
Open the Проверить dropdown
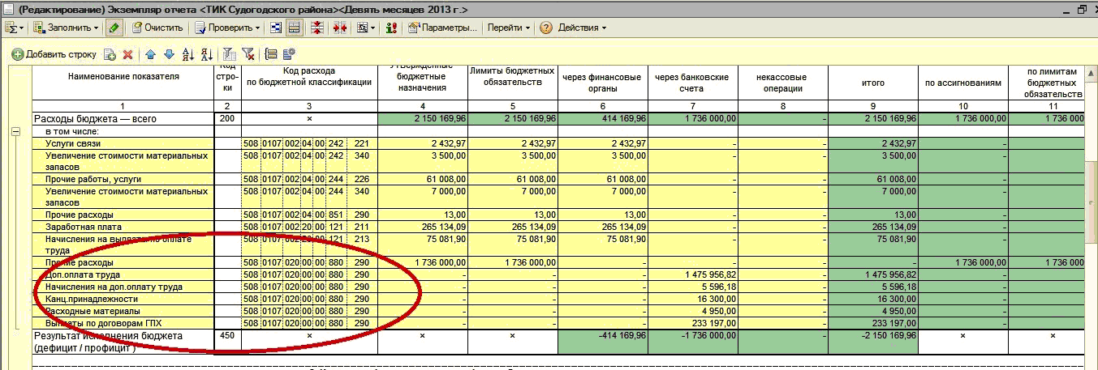[227, 28]
